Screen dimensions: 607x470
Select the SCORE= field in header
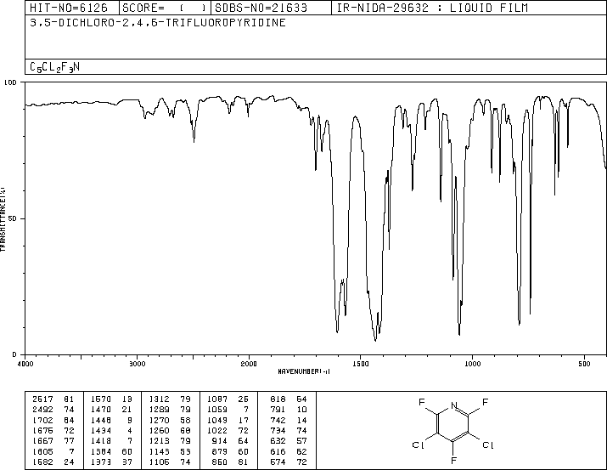click(x=165, y=8)
